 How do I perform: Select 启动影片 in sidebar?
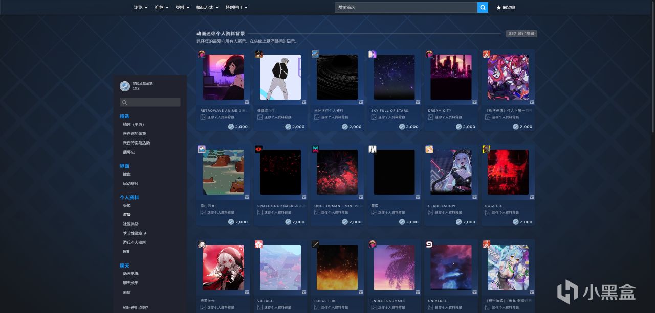point(130,183)
